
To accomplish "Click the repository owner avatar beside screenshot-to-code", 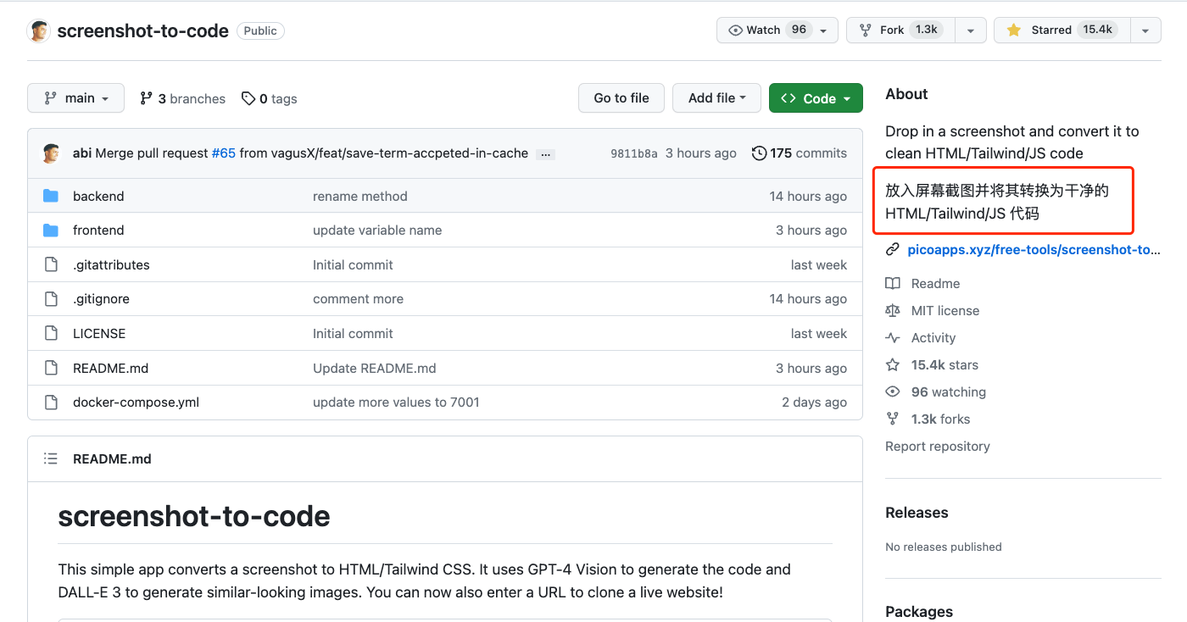I will pos(39,31).
